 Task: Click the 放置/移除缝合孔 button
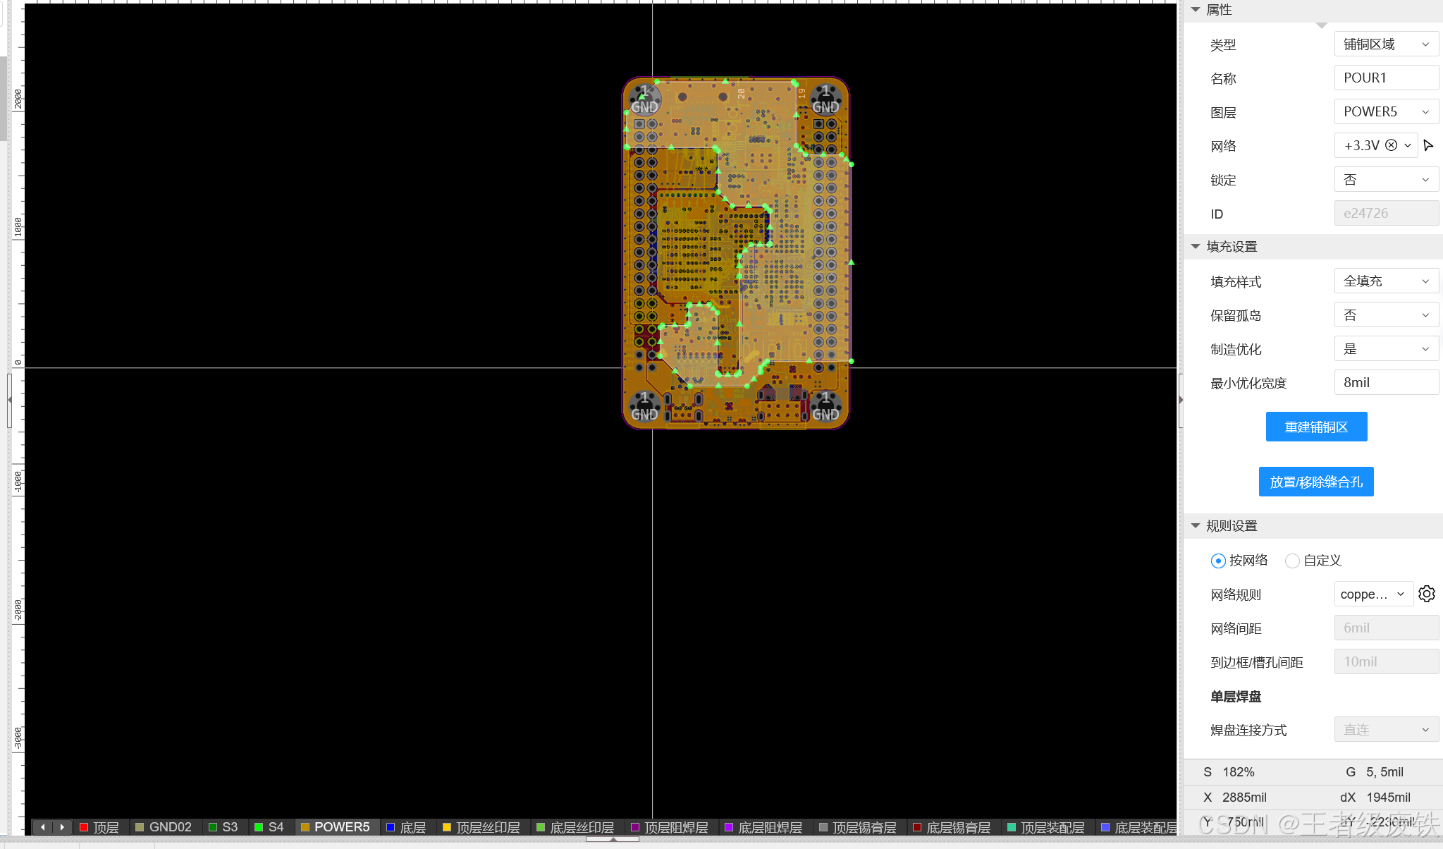1316,482
